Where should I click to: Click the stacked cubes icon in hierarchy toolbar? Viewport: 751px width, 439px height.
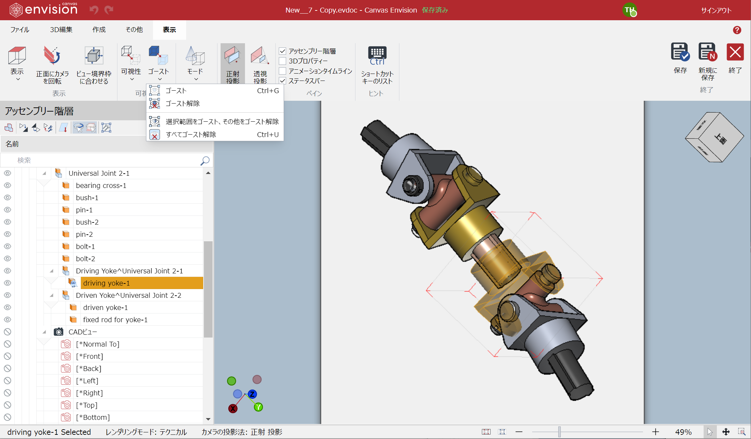[x=9, y=128]
